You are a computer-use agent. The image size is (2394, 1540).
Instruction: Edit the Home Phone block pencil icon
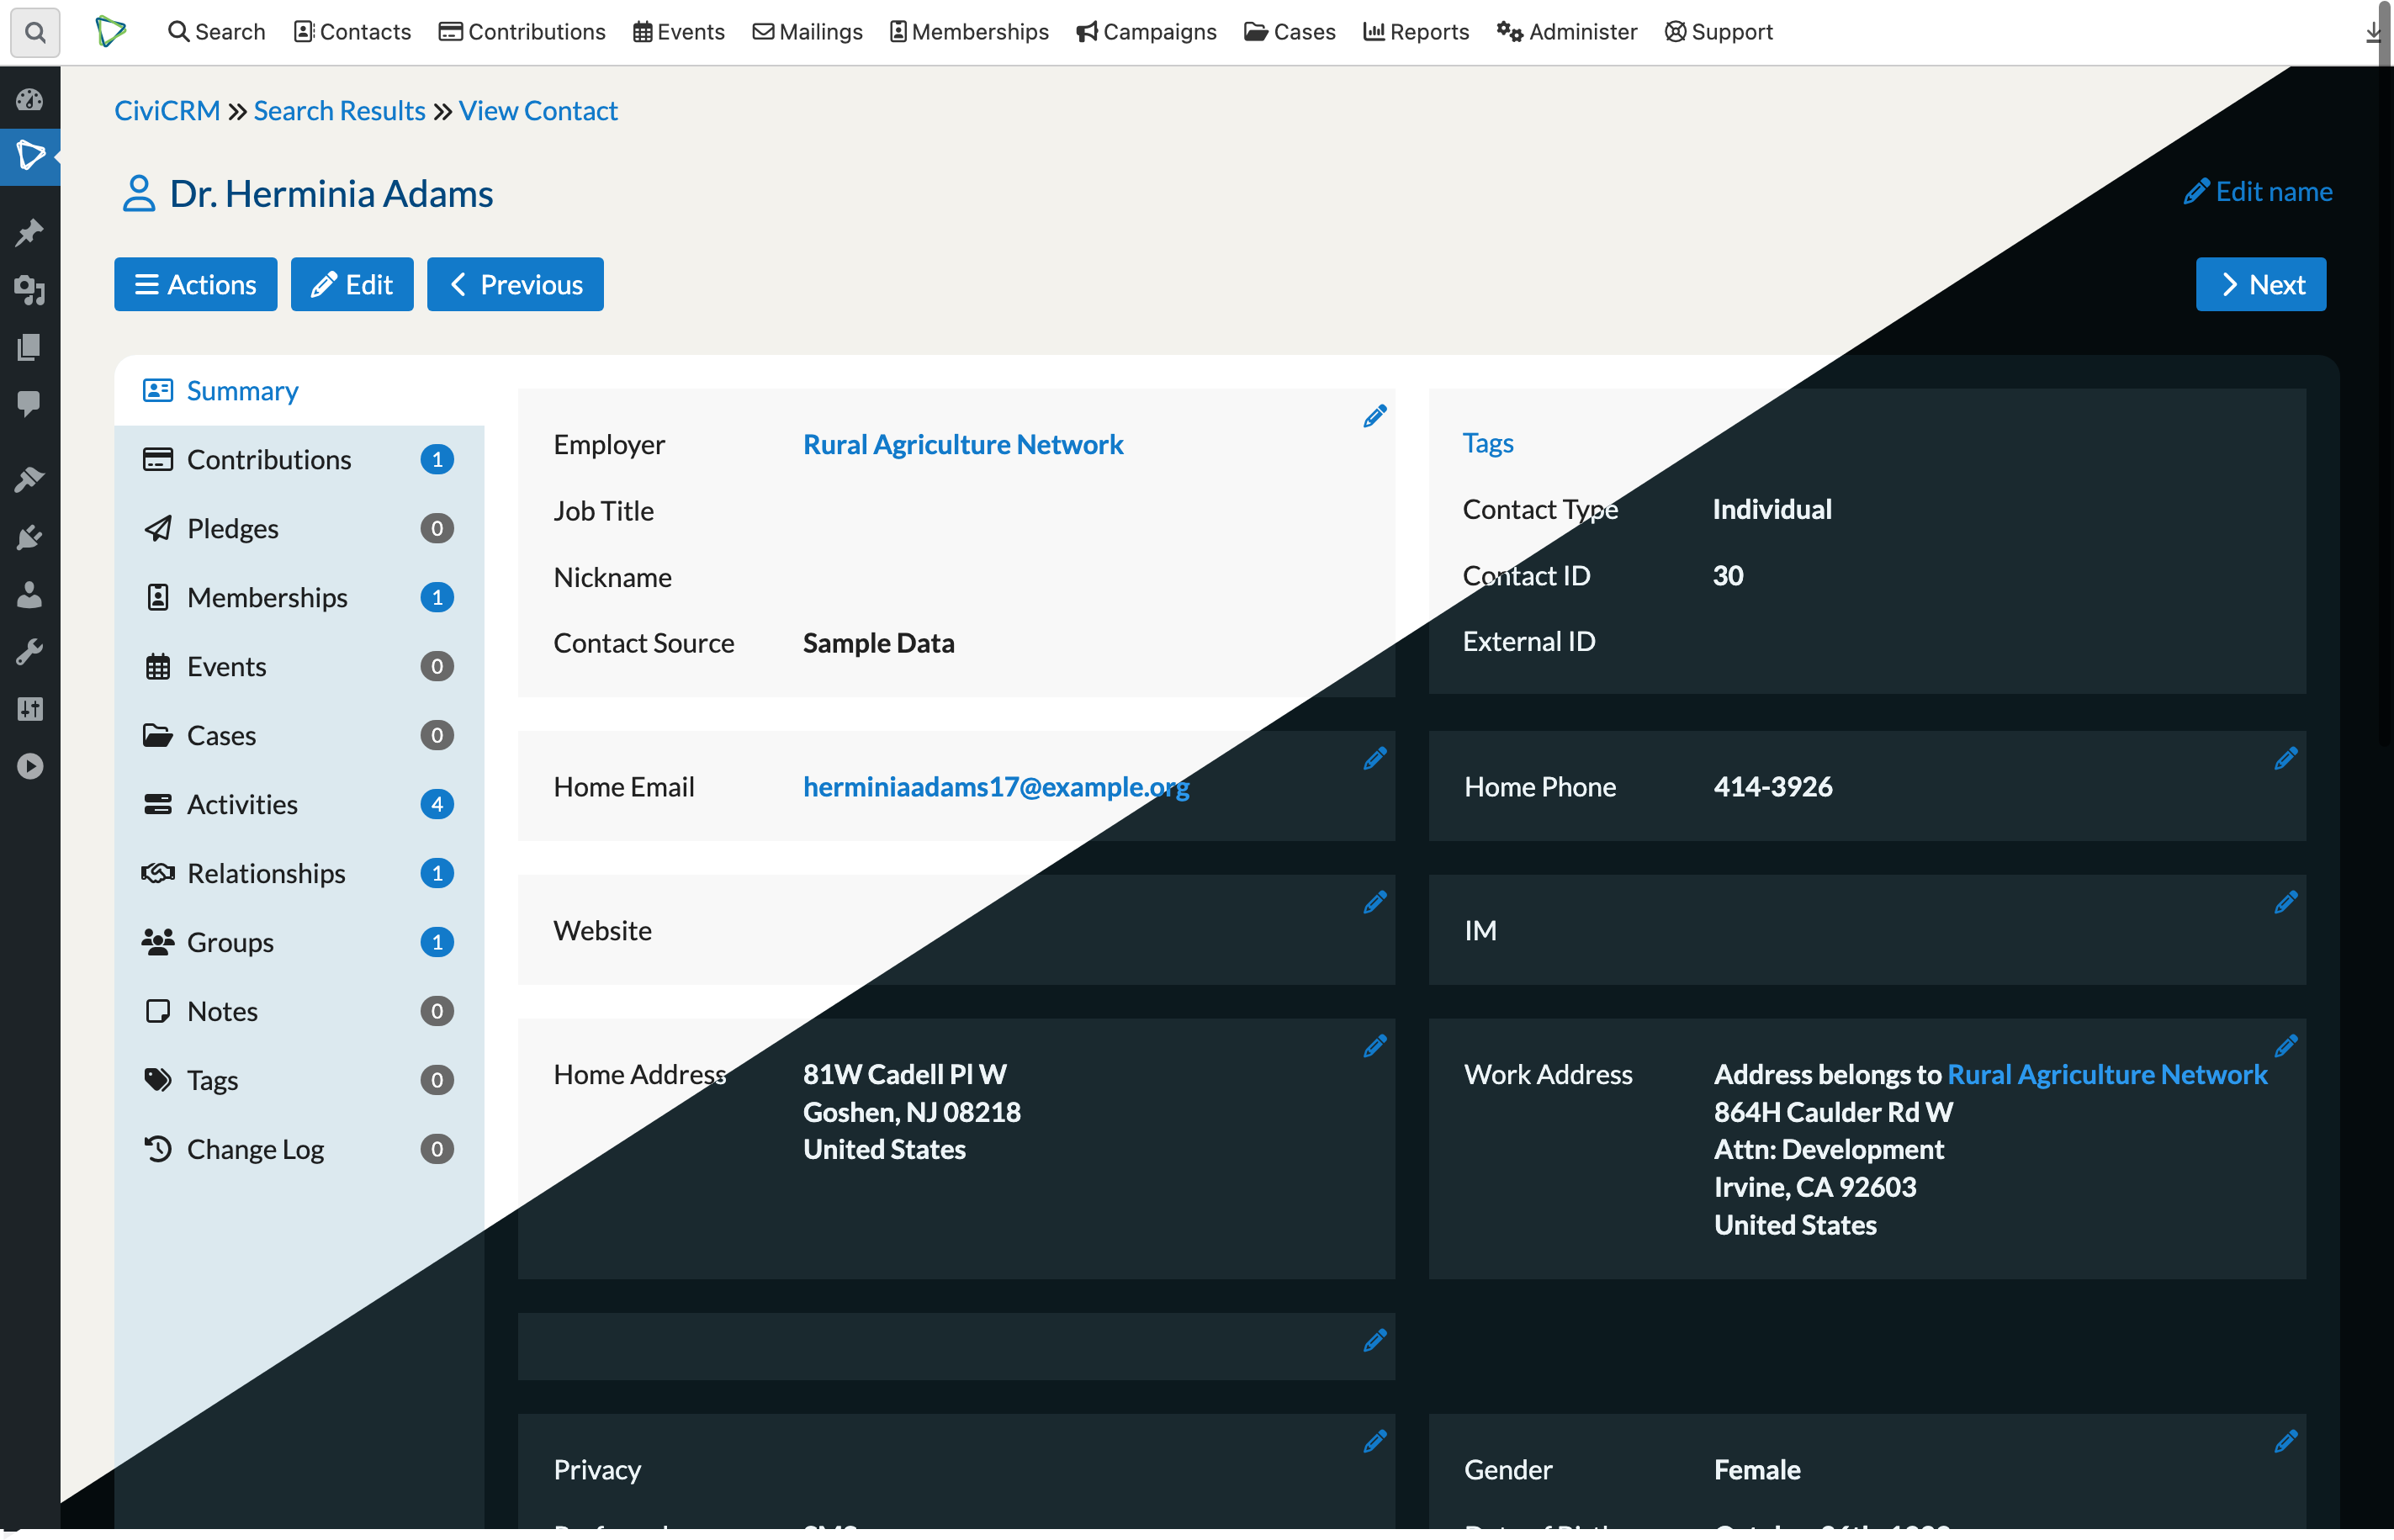click(2286, 759)
